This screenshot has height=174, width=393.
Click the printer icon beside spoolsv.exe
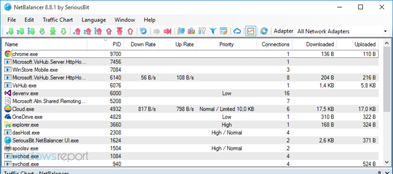(x=8, y=148)
